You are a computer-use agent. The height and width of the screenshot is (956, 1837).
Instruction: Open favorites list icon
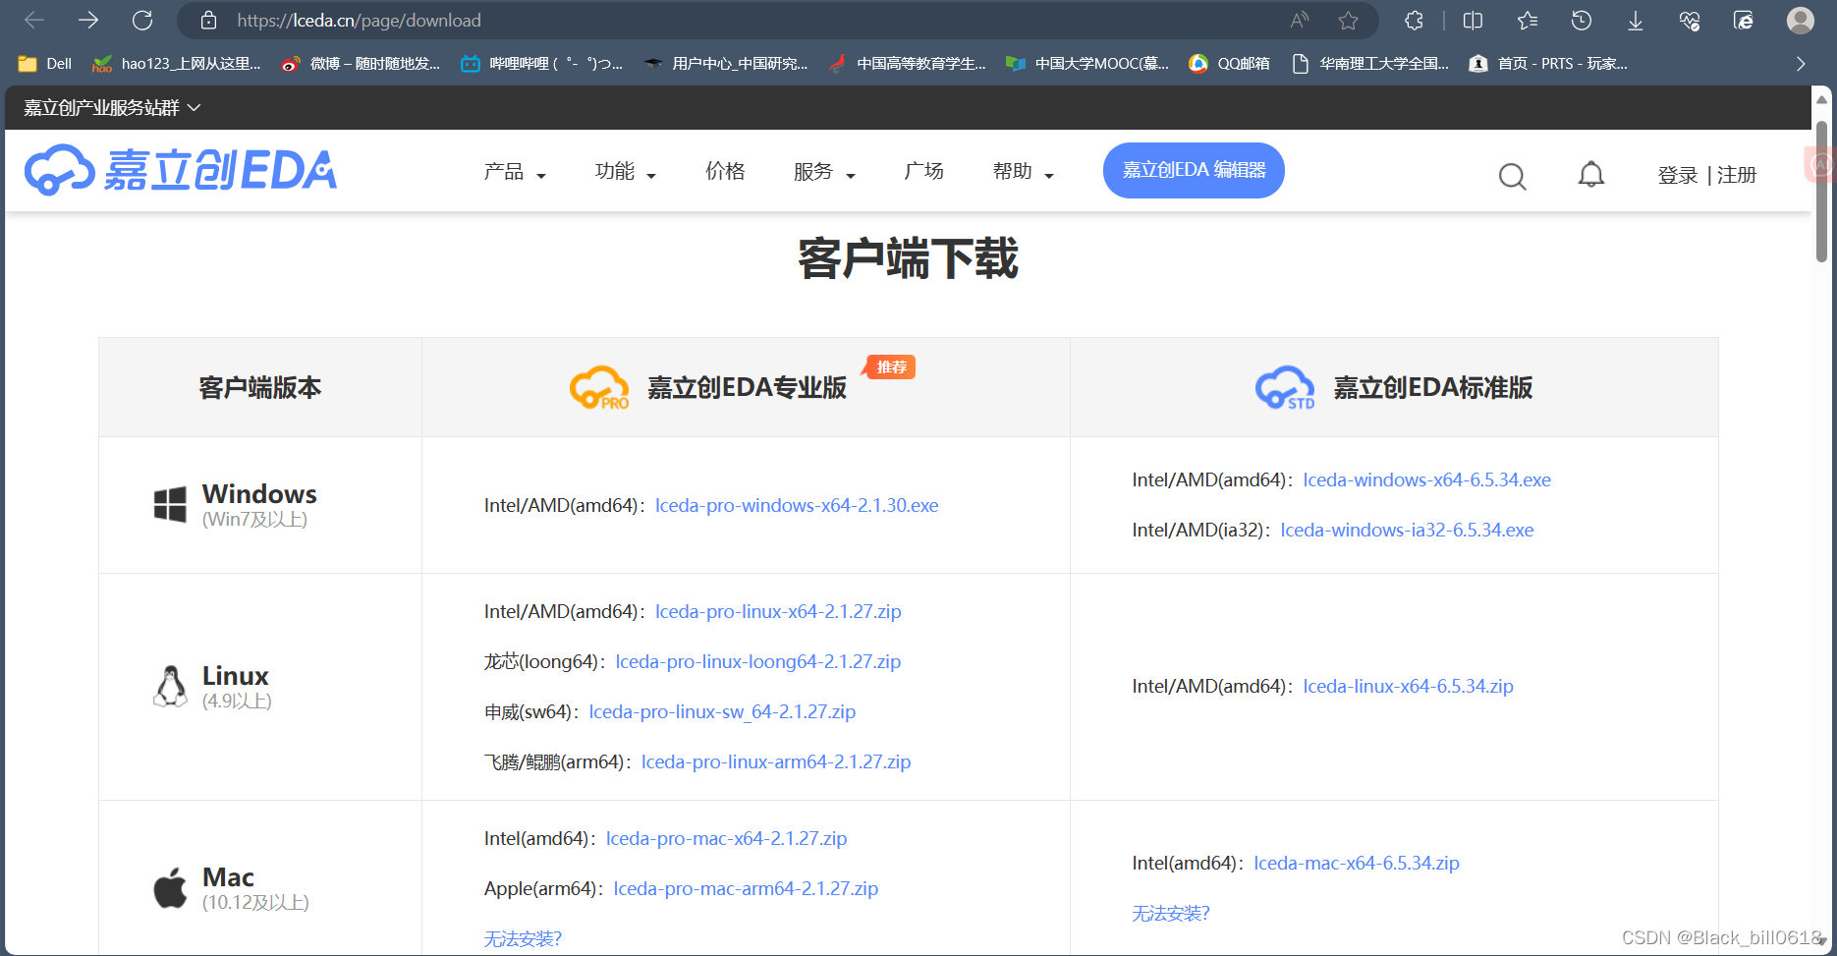(x=1527, y=20)
